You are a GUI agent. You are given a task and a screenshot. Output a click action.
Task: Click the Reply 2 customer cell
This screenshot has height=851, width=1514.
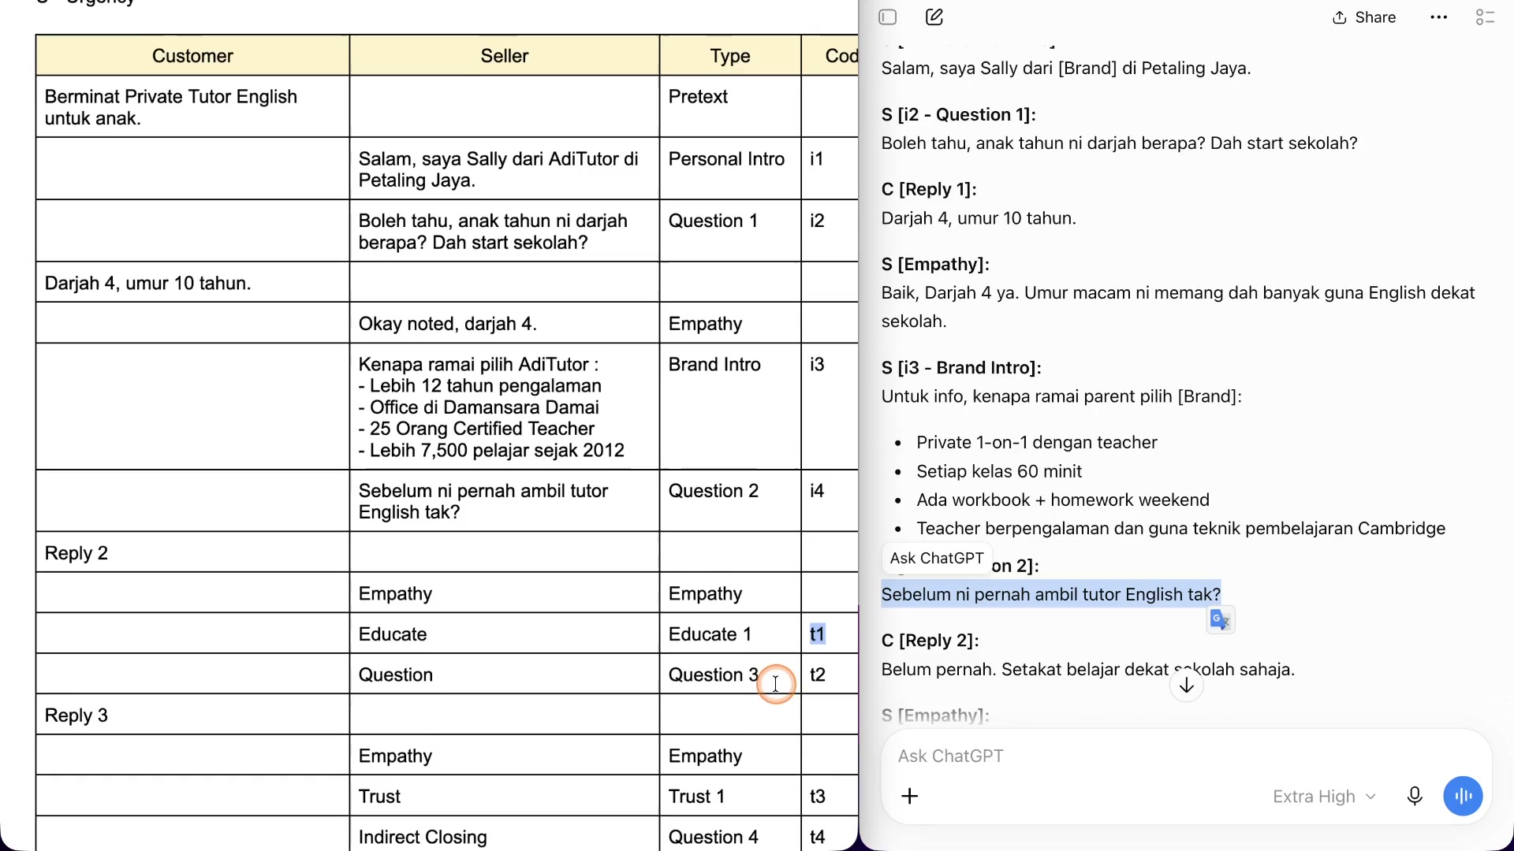(192, 552)
